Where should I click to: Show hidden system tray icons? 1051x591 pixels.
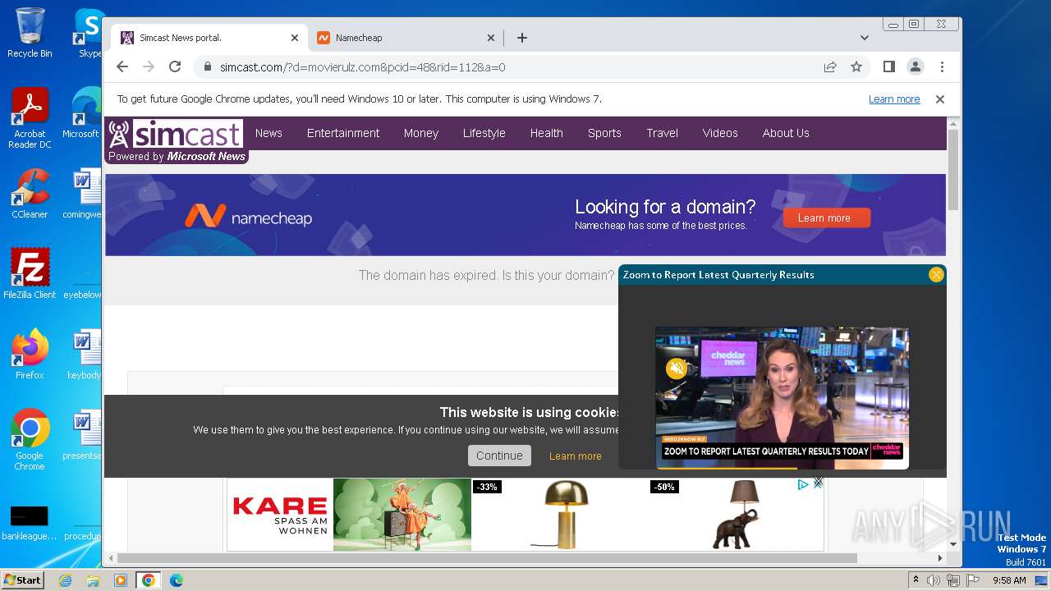916,580
